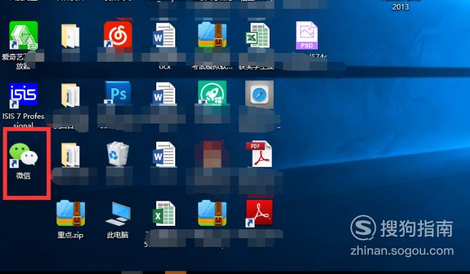Open the Photoshop Ps shortcut

click(x=117, y=93)
